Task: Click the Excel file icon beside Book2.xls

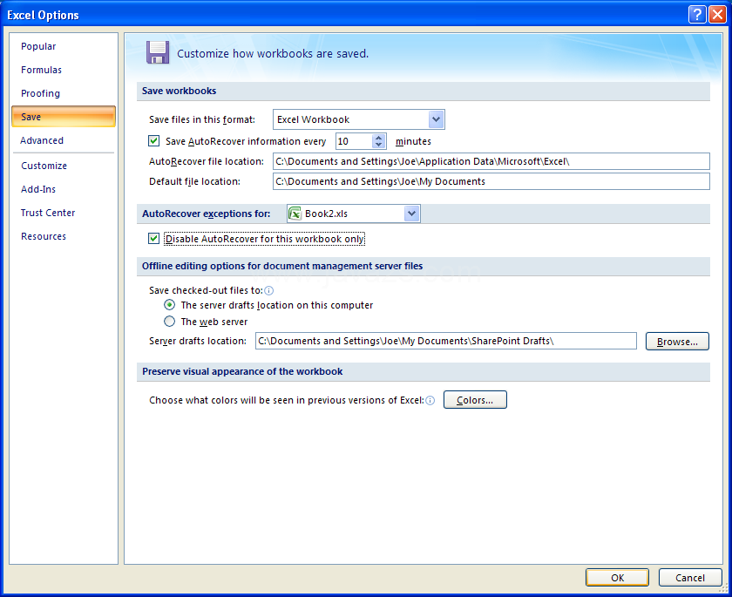Action: click(x=295, y=214)
